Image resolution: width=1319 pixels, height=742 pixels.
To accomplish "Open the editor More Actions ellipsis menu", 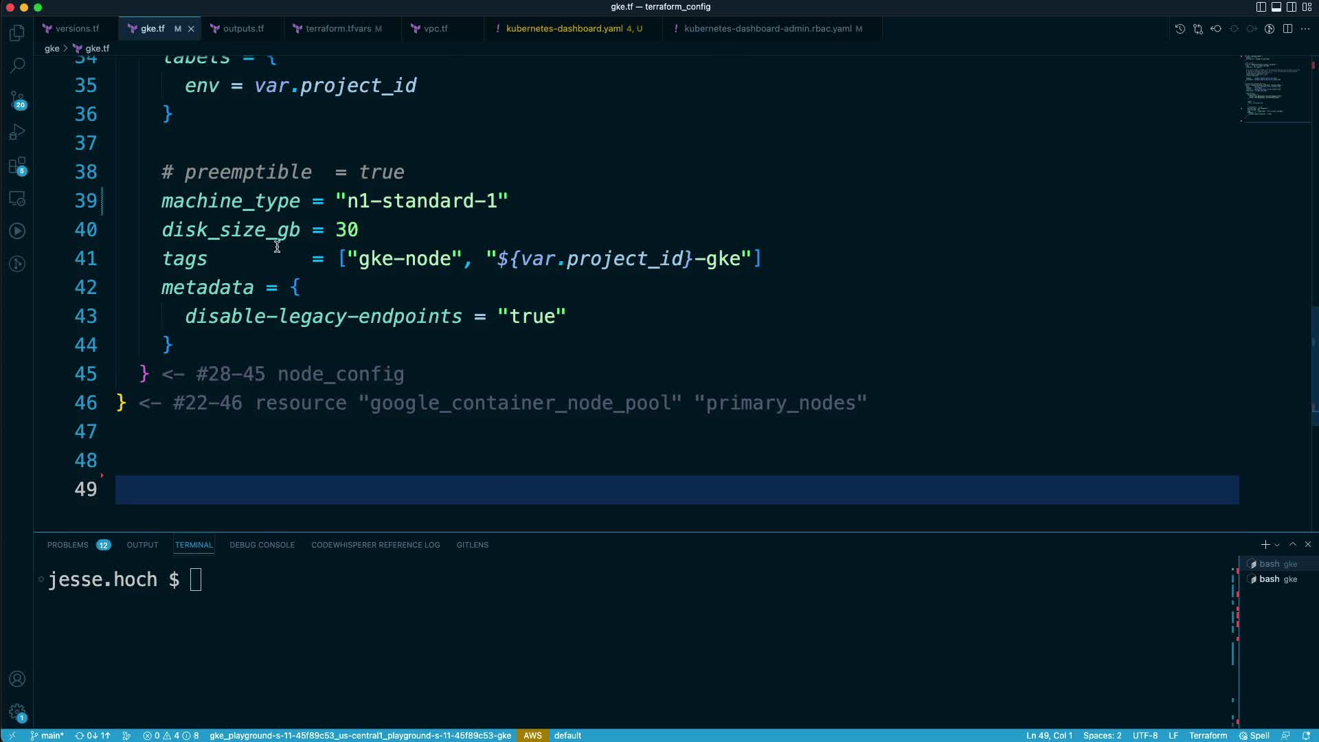I will point(1305,29).
